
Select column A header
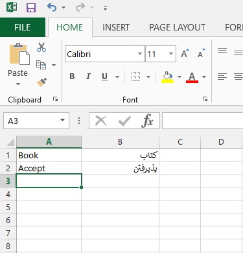[49, 142]
